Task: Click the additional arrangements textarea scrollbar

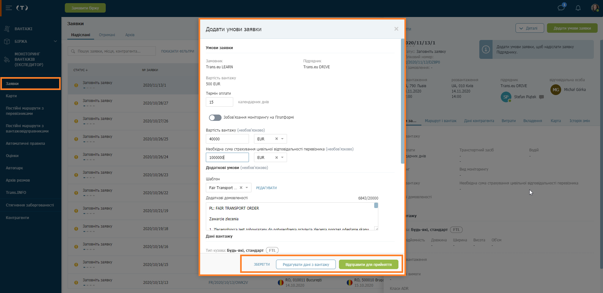Action: 376,206
